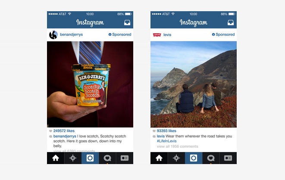This screenshot has width=285, height=180.
Task: Open 249572 likes list
Action: 64,131
